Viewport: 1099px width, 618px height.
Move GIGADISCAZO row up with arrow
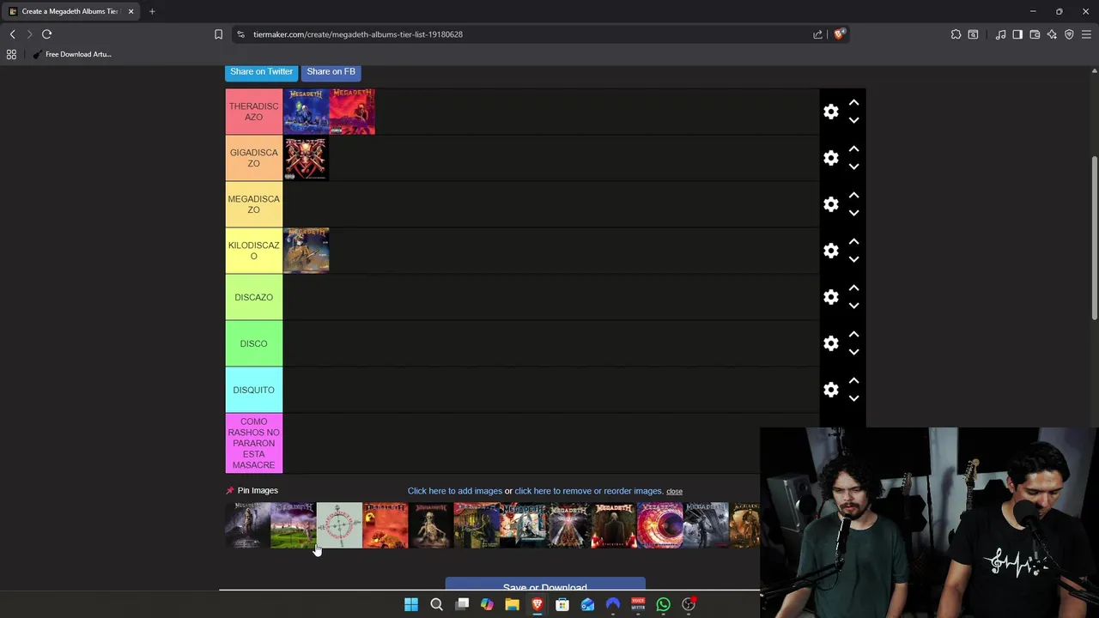[853, 148]
